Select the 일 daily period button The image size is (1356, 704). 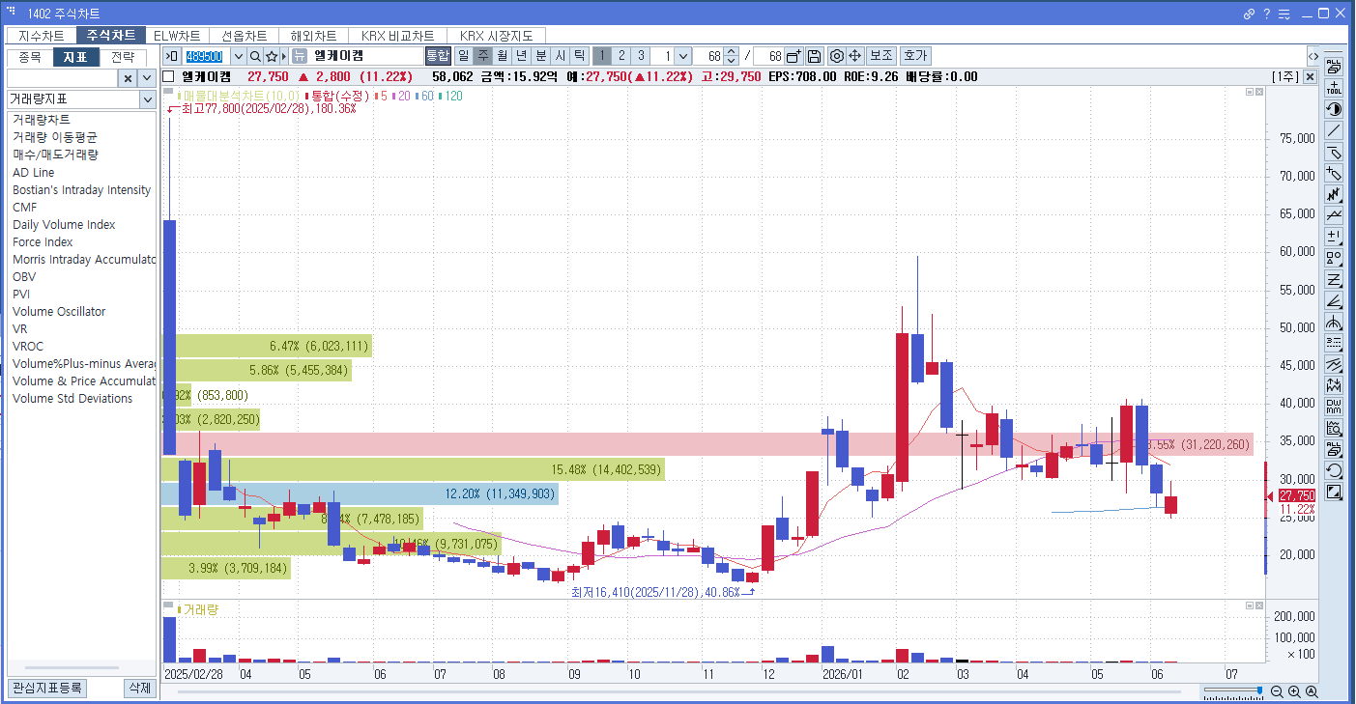(x=463, y=56)
